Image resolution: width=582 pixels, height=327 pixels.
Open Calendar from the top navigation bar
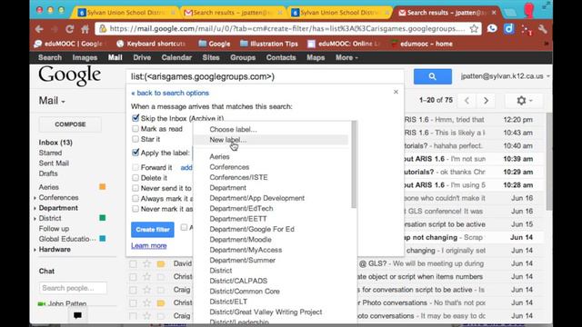point(176,57)
